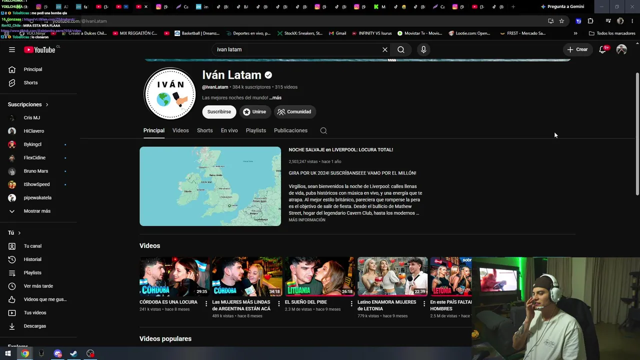The height and width of the screenshot is (360, 640).
Task: Go to the YouTube home logo
Action: click(x=39, y=49)
